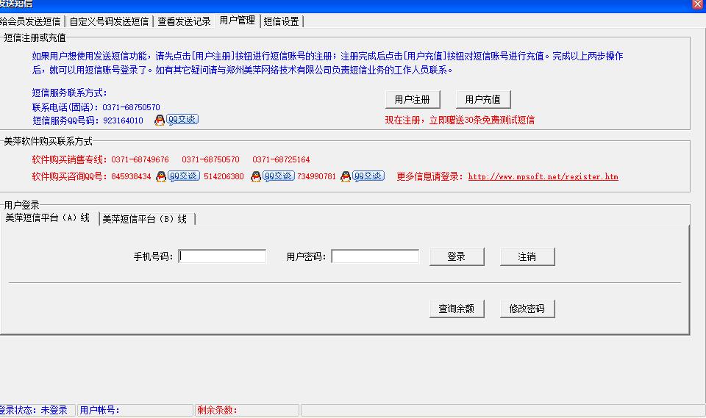
Task: Close the 发送短信 window
Action: coord(697,4)
